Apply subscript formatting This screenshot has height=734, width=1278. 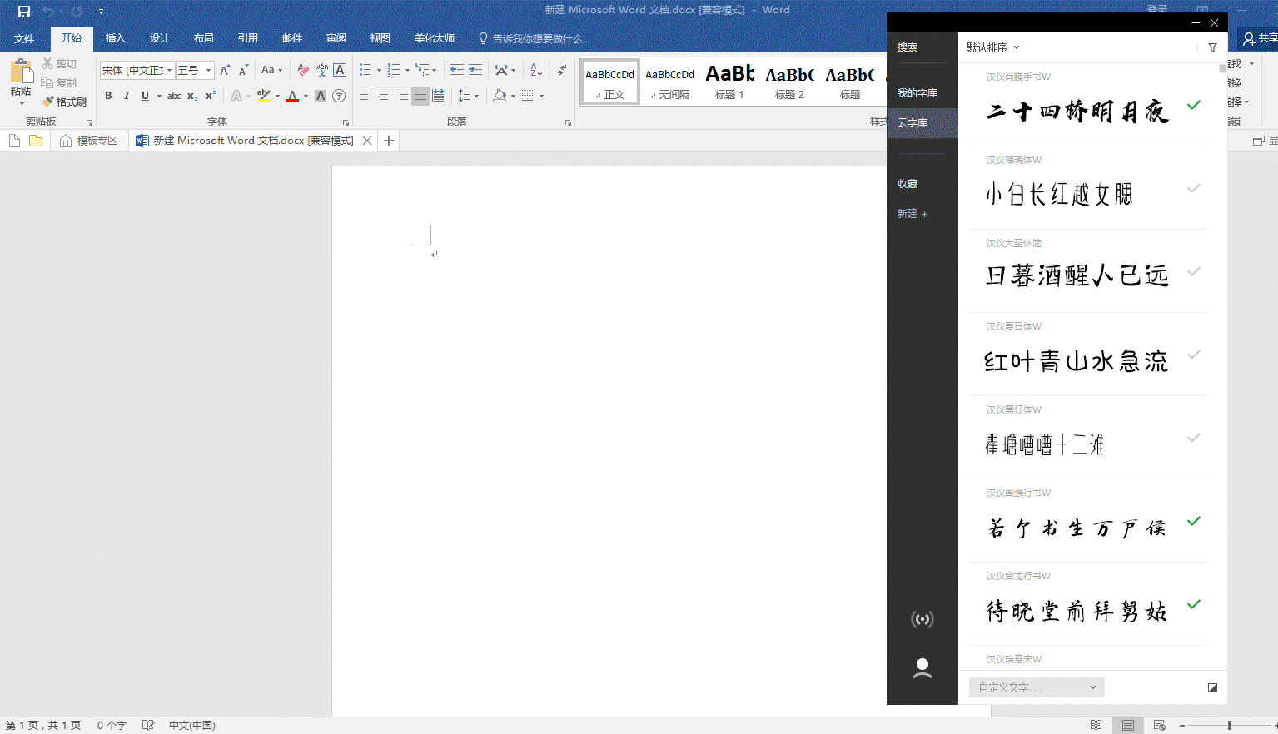pyautogui.click(x=192, y=96)
